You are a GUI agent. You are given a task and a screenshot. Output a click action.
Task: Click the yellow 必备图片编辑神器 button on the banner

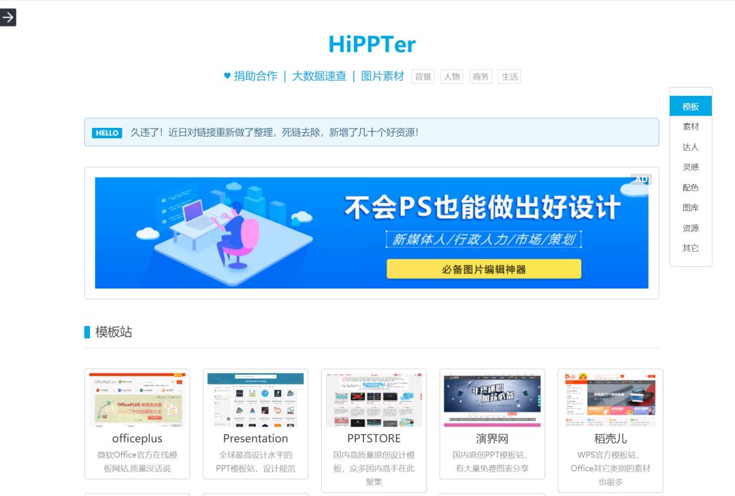(x=485, y=269)
